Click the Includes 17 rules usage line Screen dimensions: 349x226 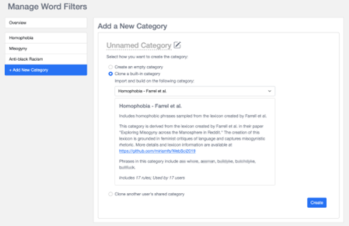click(152, 178)
